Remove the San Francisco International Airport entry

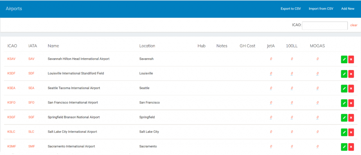click(351, 103)
